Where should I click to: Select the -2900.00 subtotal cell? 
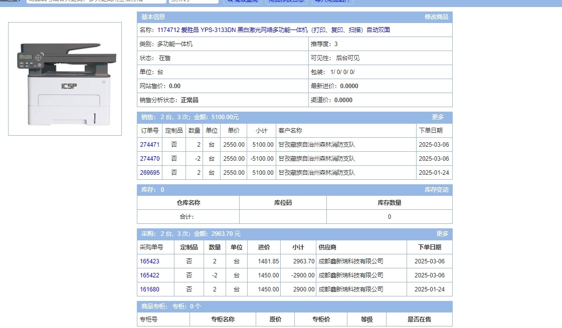(x=298, y=275)
